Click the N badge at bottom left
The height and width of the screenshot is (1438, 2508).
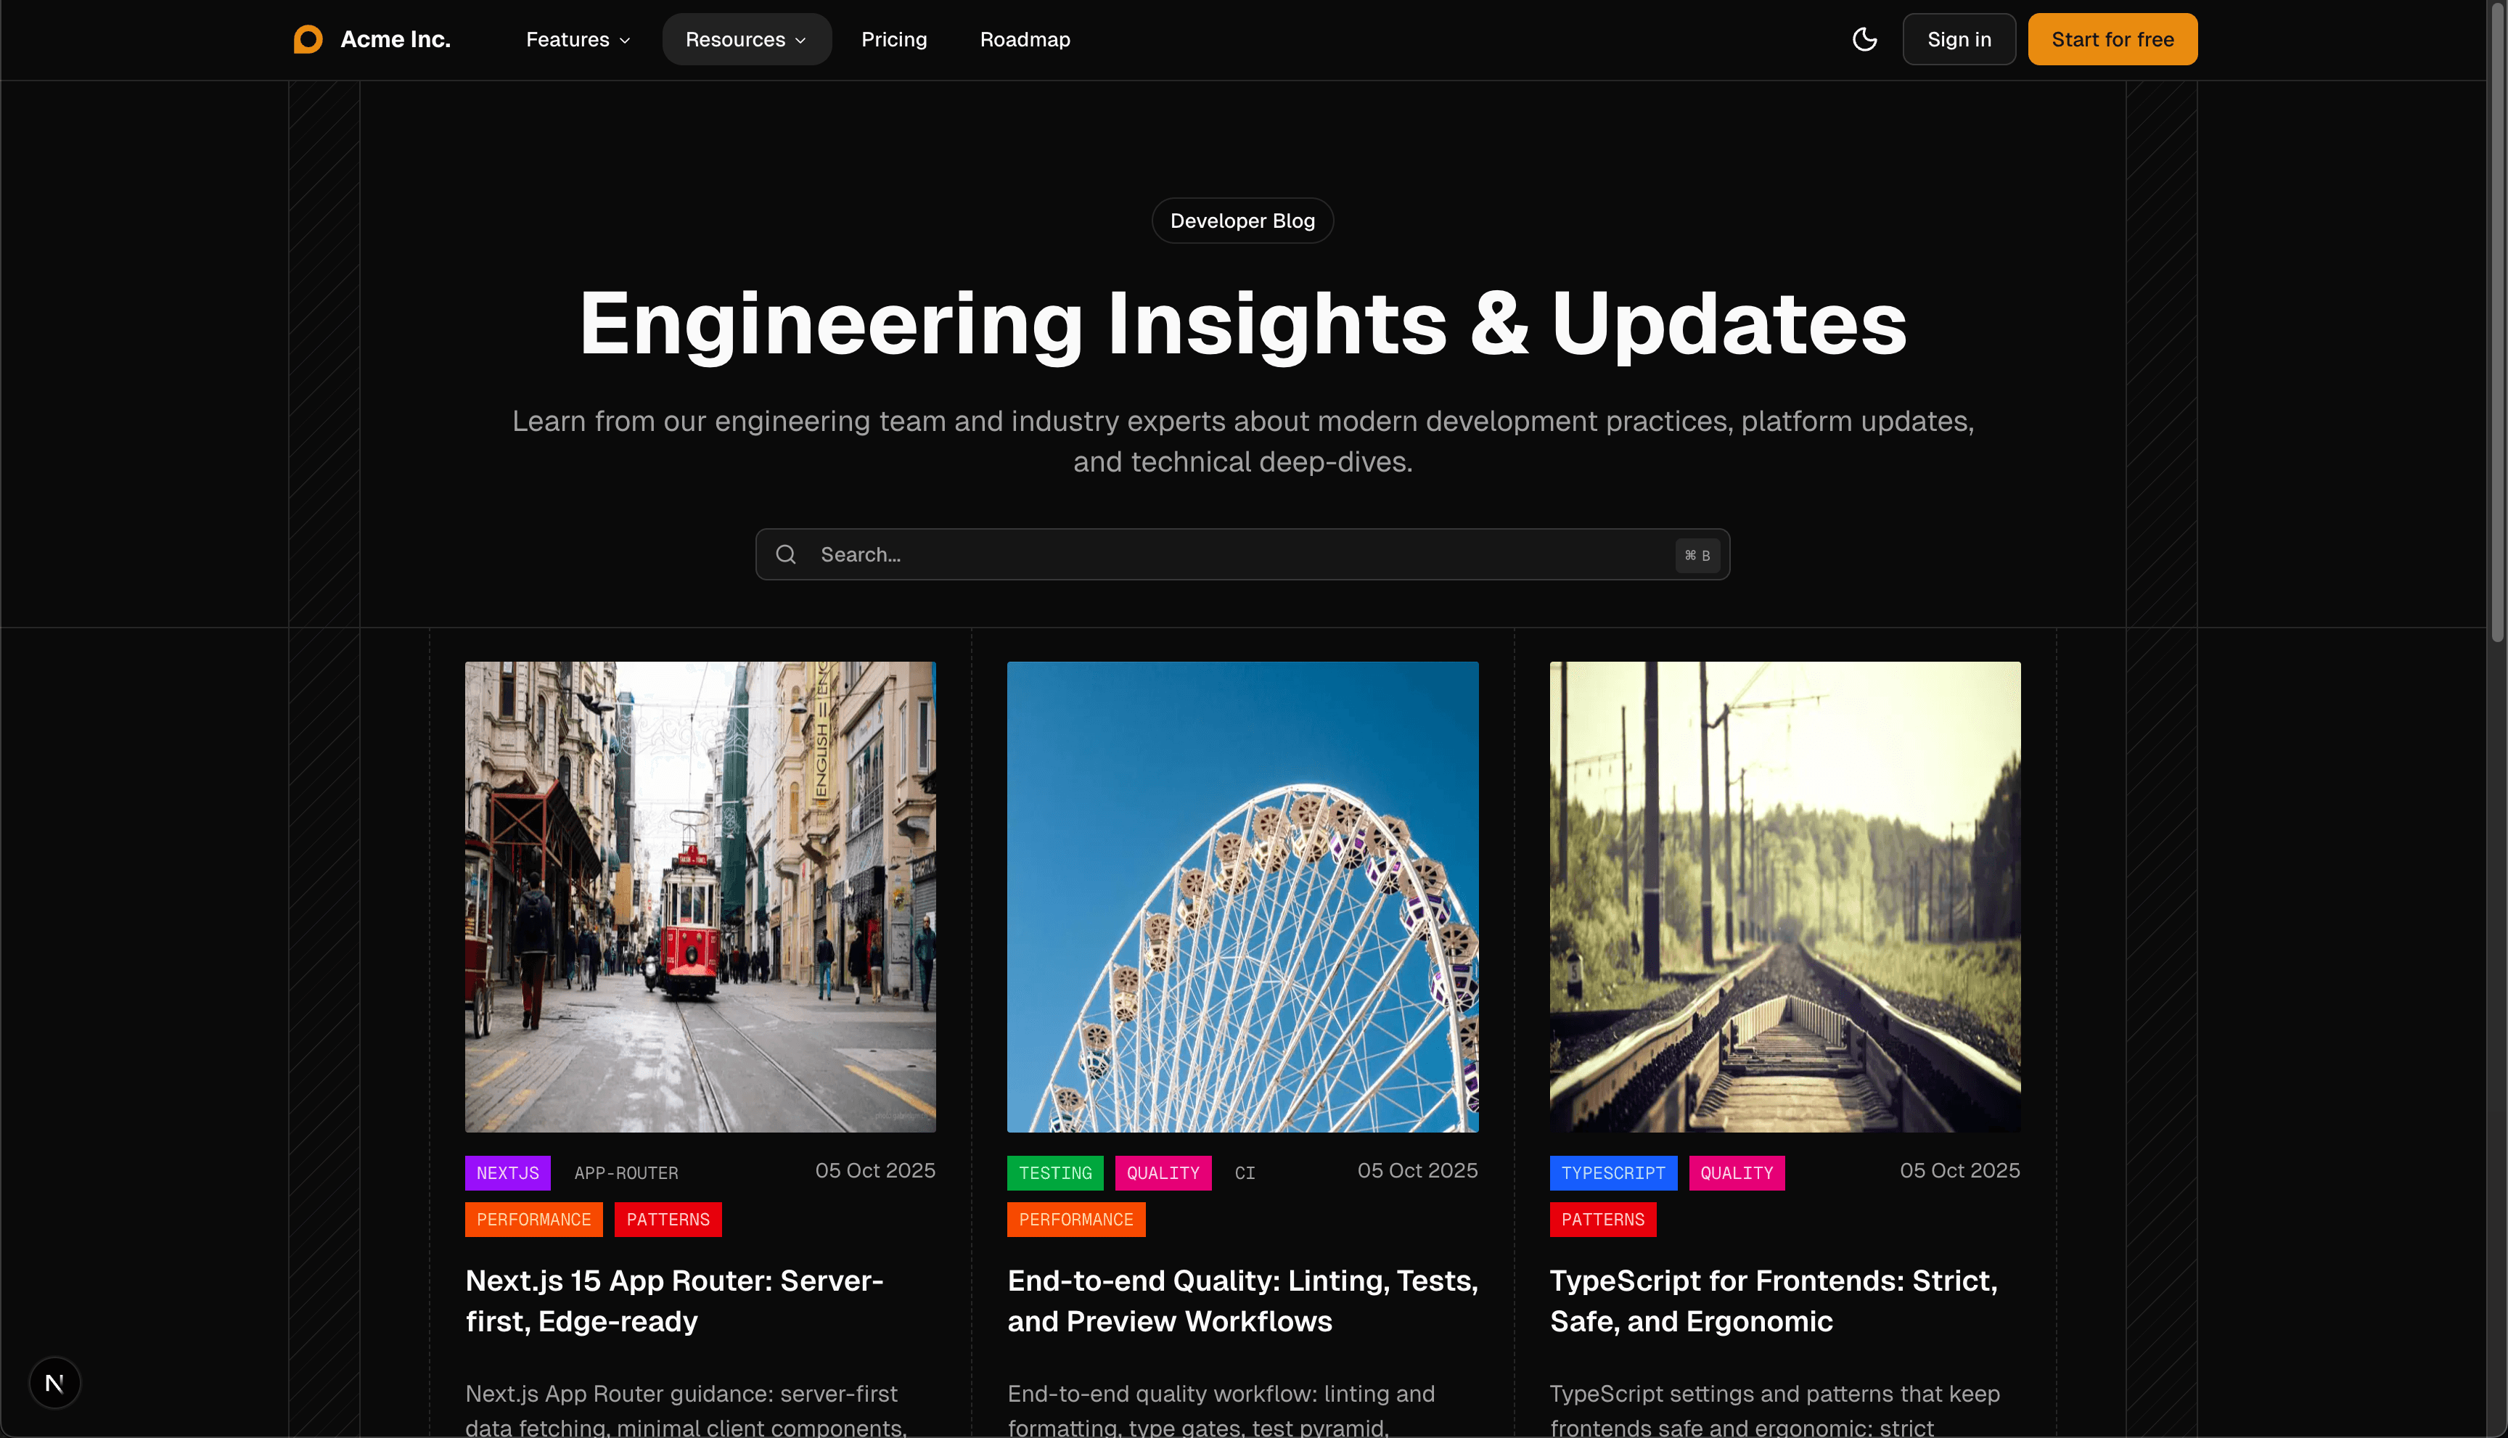pyautogui.click(x=54, y=1381)
